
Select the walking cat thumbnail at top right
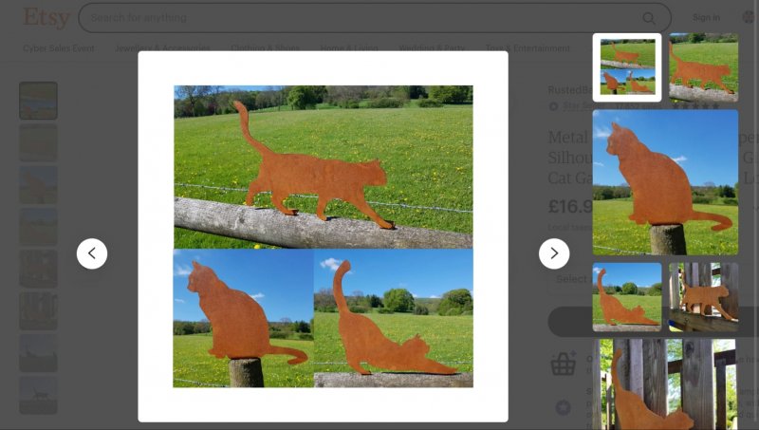point(704,67)
